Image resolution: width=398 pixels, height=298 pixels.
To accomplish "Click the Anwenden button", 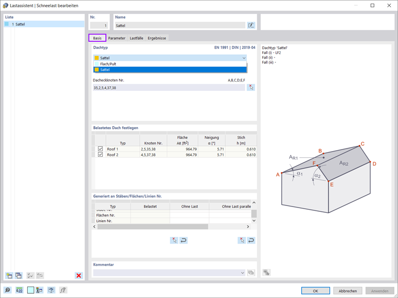I will point(380,291).
